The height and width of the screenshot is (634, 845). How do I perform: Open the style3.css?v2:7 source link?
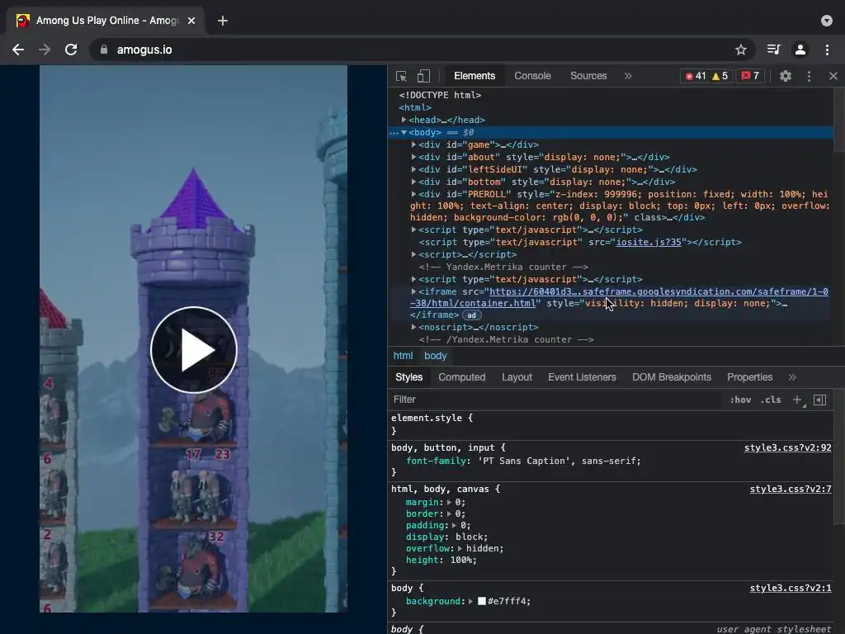tap(791, 490)
